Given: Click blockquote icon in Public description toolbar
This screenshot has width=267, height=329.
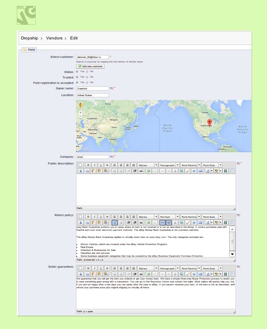Looking at the screenshot, I should 141,171.
